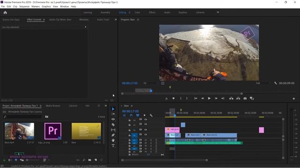Create a new bin in Project panel

click(90, 160)
